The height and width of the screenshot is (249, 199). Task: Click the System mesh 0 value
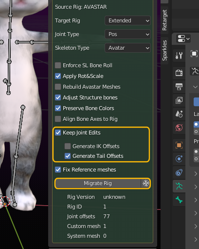tap(105, 236)
